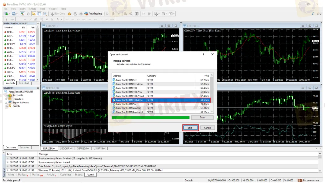Click the dialog help question mark
Image resolution: width=325 pixels, height=184 pixels.
(x=203, y=54)
